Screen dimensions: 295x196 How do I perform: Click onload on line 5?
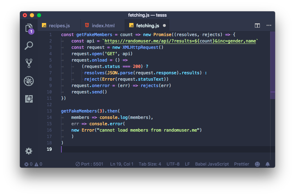99,60
